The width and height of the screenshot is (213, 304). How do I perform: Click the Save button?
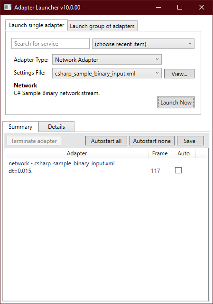tap(190, 141)
